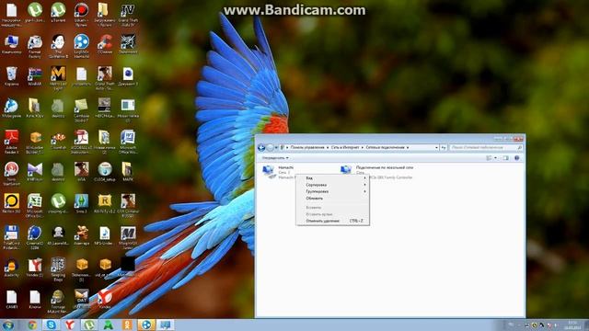589x331 pixels.
Task: Select the WinRAR desktop icon
Action: pos(35,76)
